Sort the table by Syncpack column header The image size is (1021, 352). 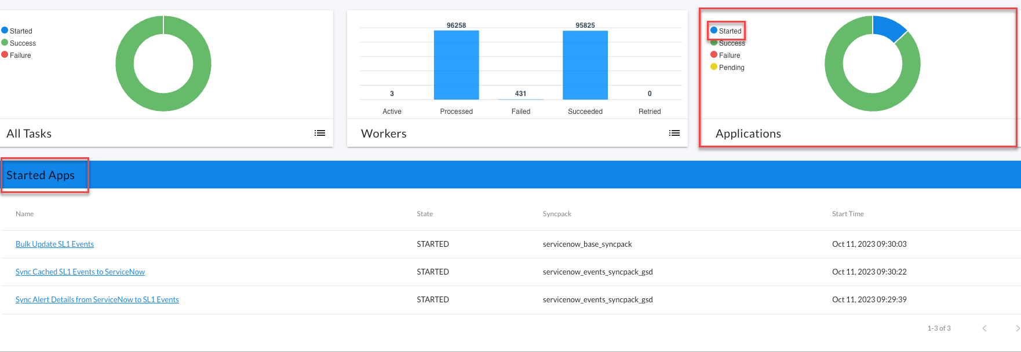pos(556,214)
